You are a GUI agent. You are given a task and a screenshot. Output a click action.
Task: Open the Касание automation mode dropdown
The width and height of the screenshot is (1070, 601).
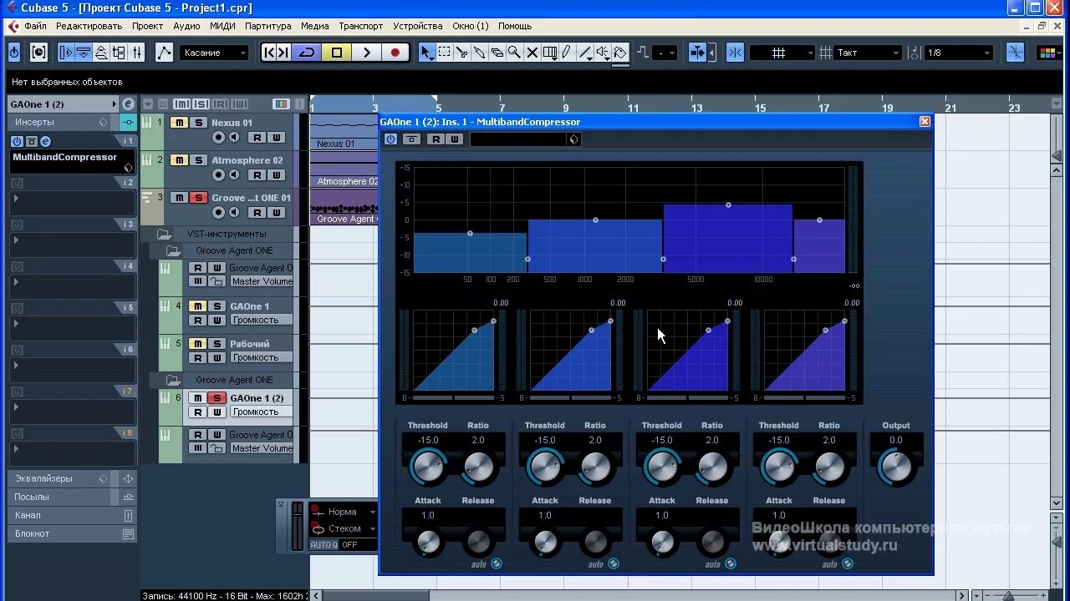click(215, 53)
